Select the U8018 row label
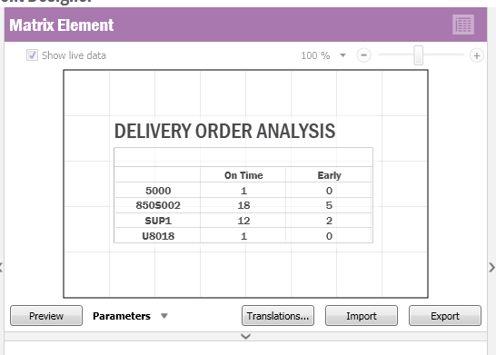Viewport: 496px width, 355px height. coord(158,236)
